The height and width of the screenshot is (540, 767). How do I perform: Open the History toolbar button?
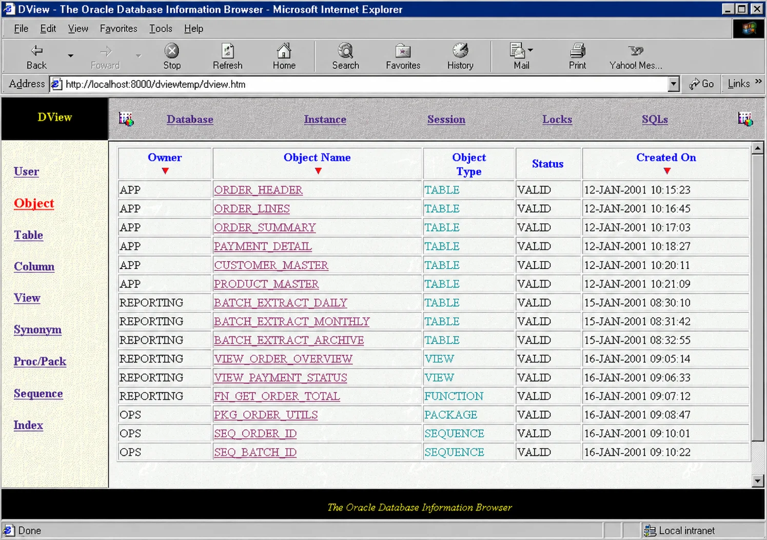coord(460,56)
